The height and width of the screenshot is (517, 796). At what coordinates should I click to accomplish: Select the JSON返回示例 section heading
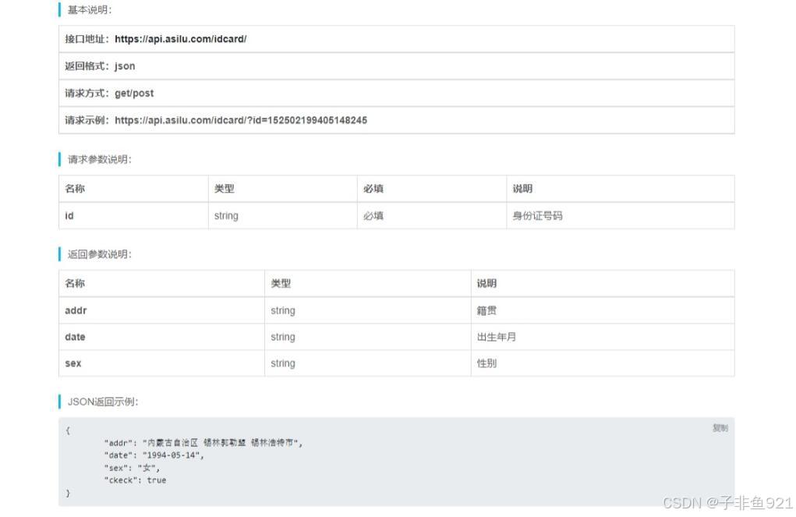pyautogui.click(x=103, y=402)
